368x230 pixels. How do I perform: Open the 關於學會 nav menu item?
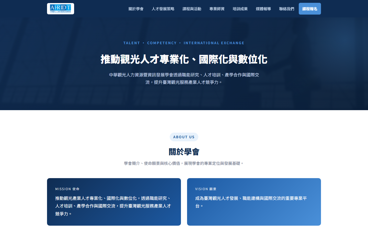point(136,9)
